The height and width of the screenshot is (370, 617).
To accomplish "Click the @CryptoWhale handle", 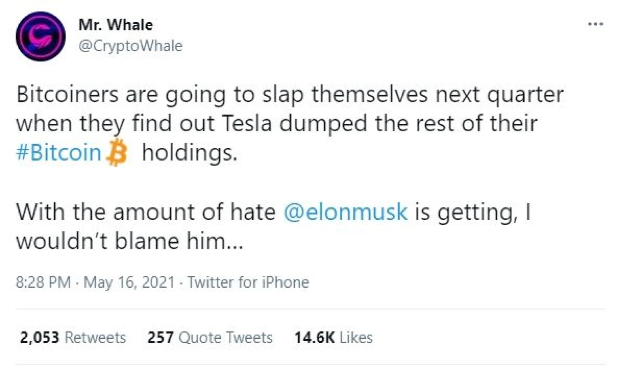I will pyautogui.click(x=130, y=46).
